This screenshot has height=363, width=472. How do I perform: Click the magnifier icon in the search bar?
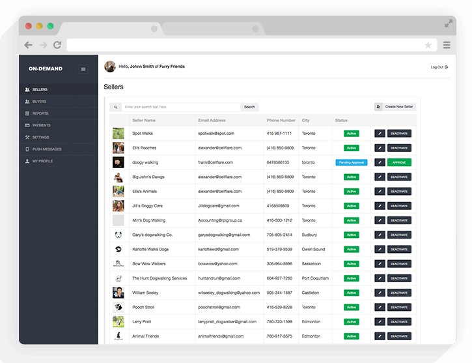(x=115, y=107)
